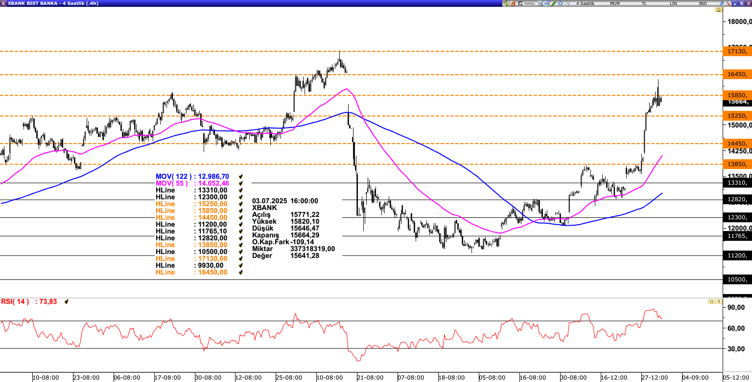
Task: Toggle checkmark for HLine 10500,00
Action: [x=240, y=252]
